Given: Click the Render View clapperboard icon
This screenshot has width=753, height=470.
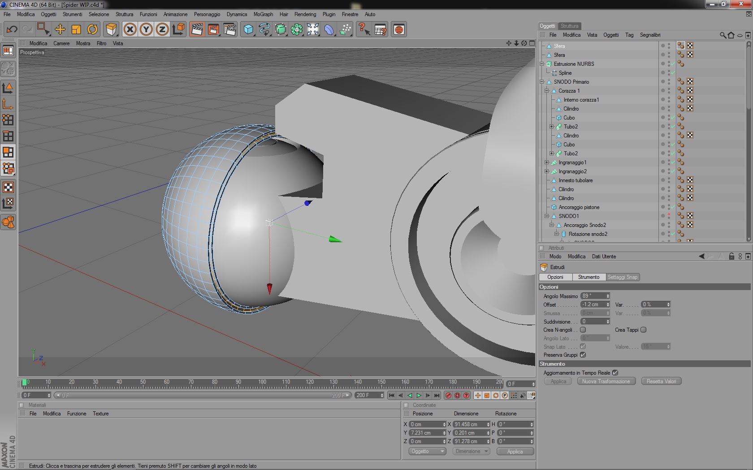Looking at the screenshot, I should (197, 30).
